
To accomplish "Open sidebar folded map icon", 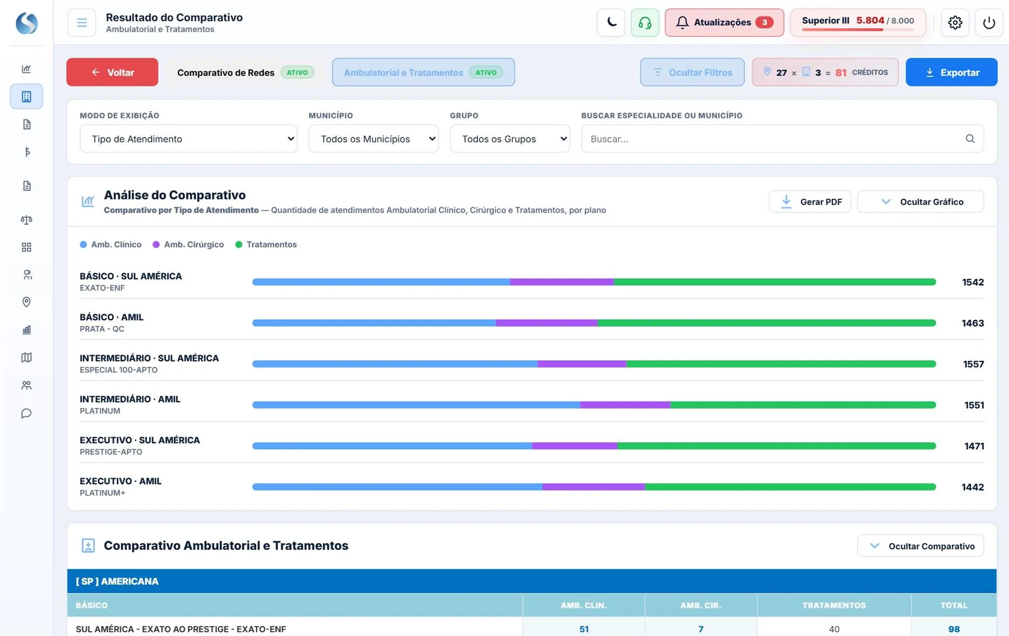I will (26, 357).
